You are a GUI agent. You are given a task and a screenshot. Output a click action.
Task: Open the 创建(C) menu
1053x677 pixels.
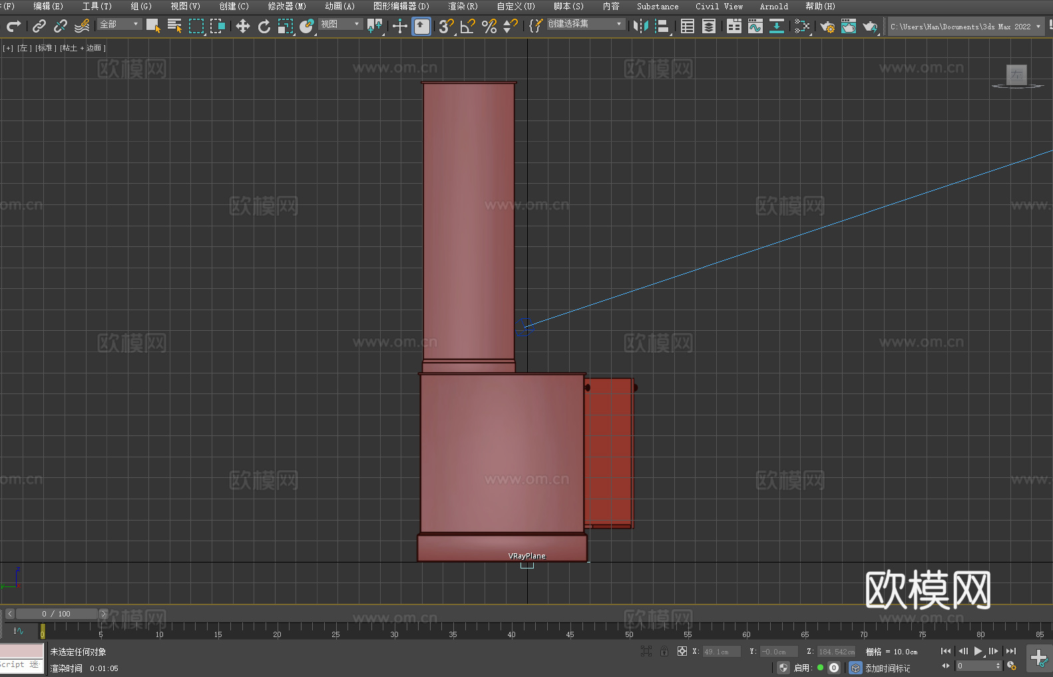[234, 6]
